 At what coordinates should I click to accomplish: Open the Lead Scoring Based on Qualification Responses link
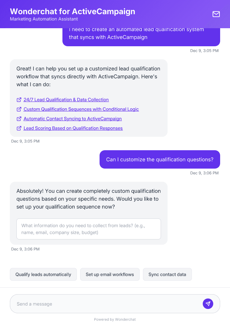pos(73,128)
